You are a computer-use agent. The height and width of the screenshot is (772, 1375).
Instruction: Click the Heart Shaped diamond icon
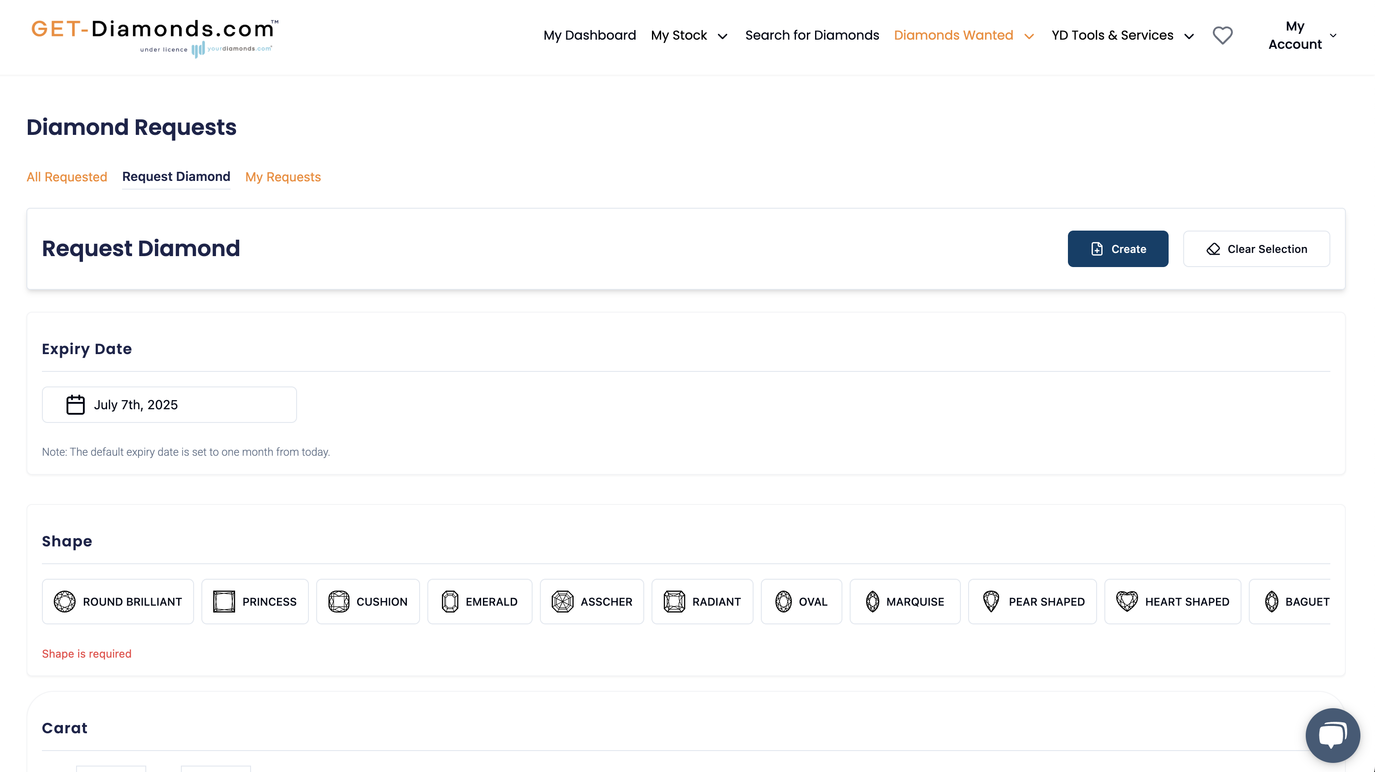click(x=1127, y=602)
